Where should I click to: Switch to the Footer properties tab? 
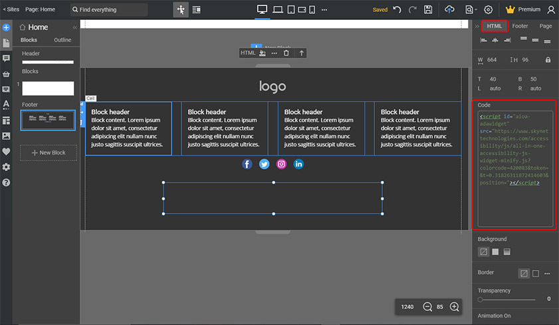click(520, 26)
